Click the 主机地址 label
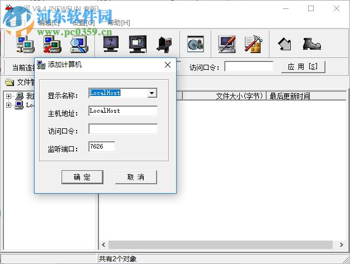The image size is (350, 264). [x=63, y=114]
